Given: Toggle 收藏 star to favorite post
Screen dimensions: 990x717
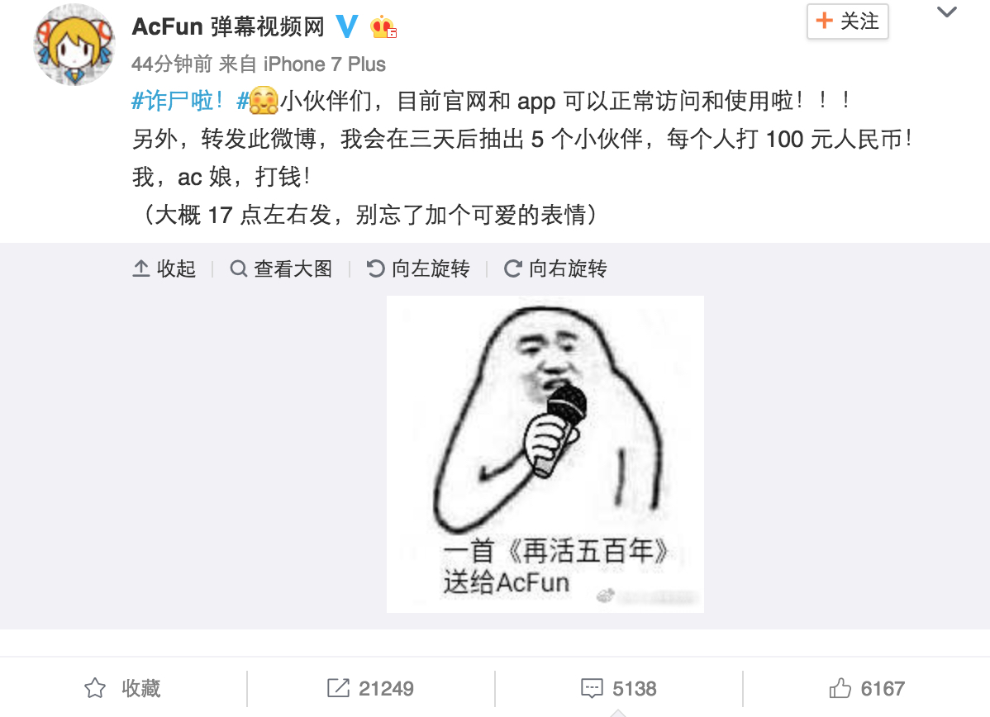Looking at the screenshot, I should point(122,688).
